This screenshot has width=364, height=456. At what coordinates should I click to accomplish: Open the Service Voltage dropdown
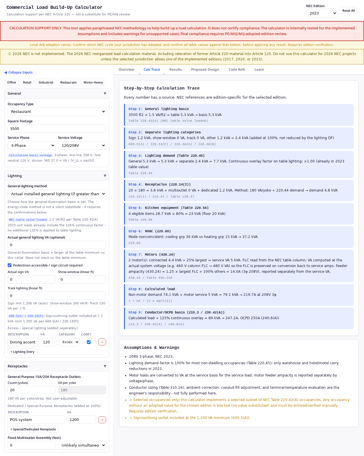pyautogui.click(x=82, y=145)
